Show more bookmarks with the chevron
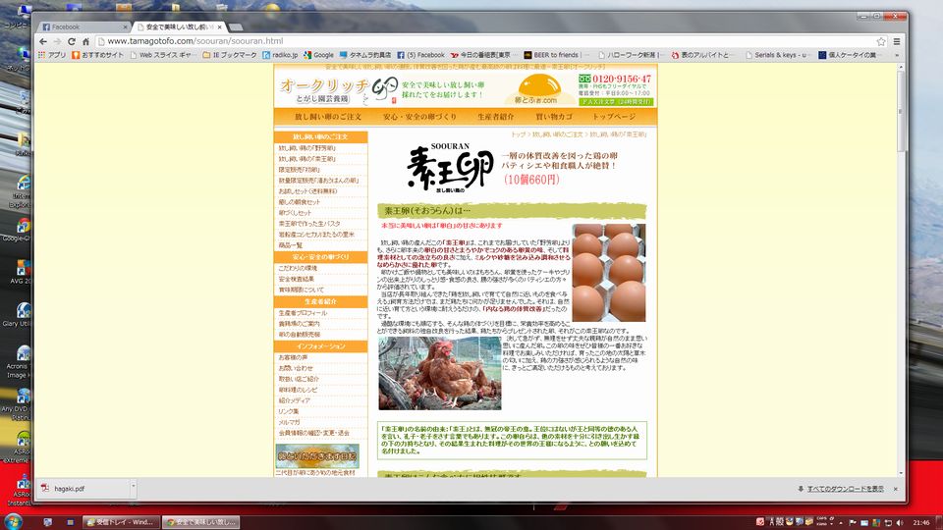Image resolution: width=943 pixels, height=530 pixels. (896, 55)
